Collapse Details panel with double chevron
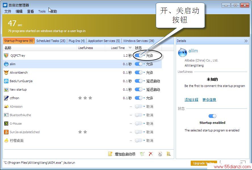 pos(246,41)
